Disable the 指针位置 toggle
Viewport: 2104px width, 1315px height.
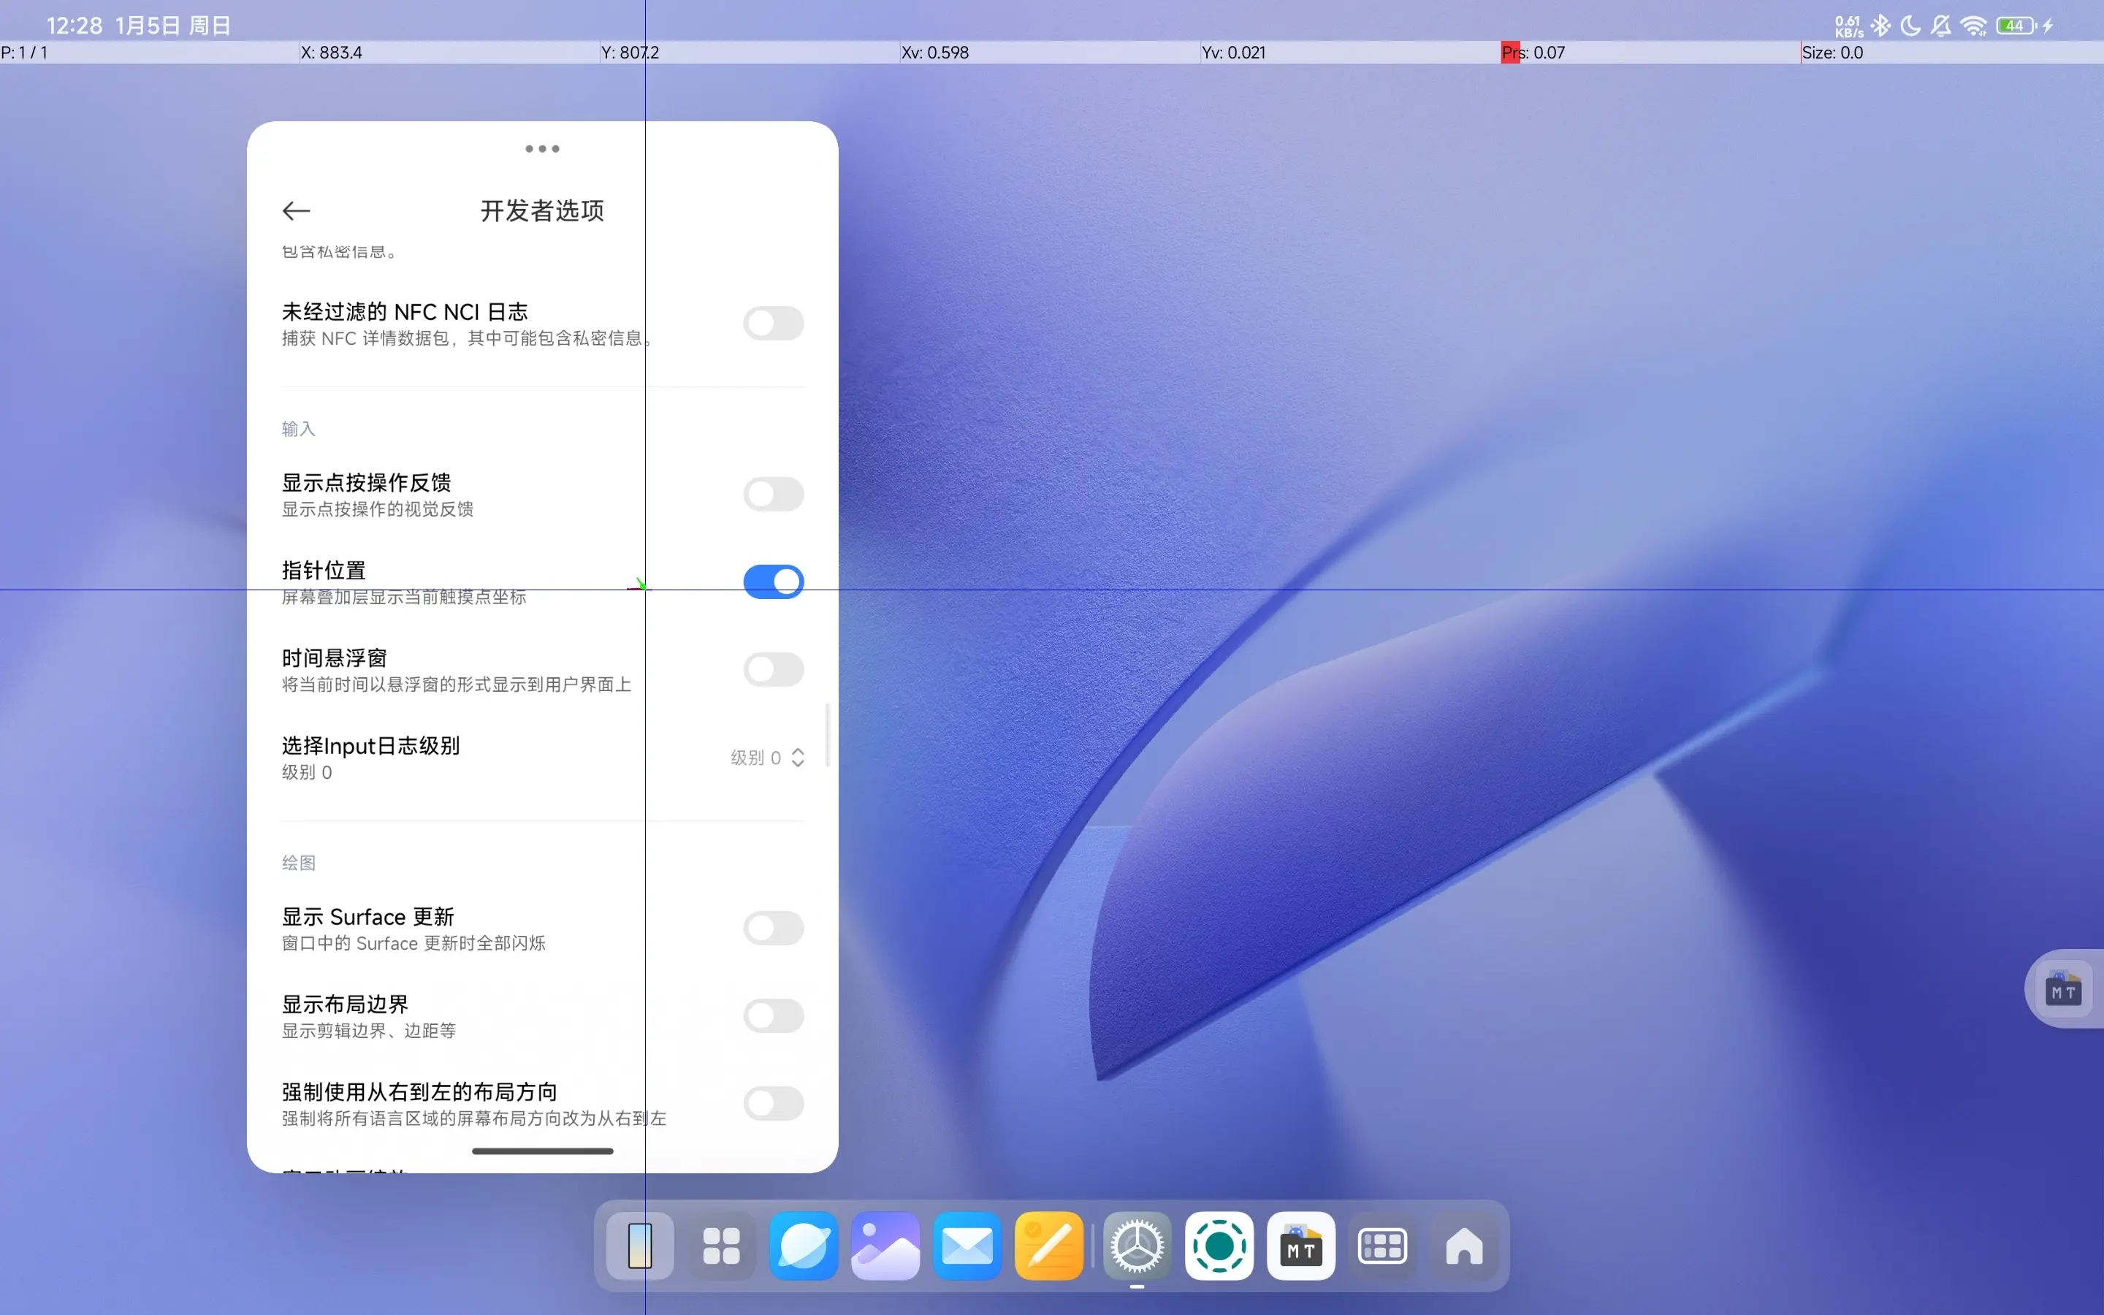pos(773,581)
